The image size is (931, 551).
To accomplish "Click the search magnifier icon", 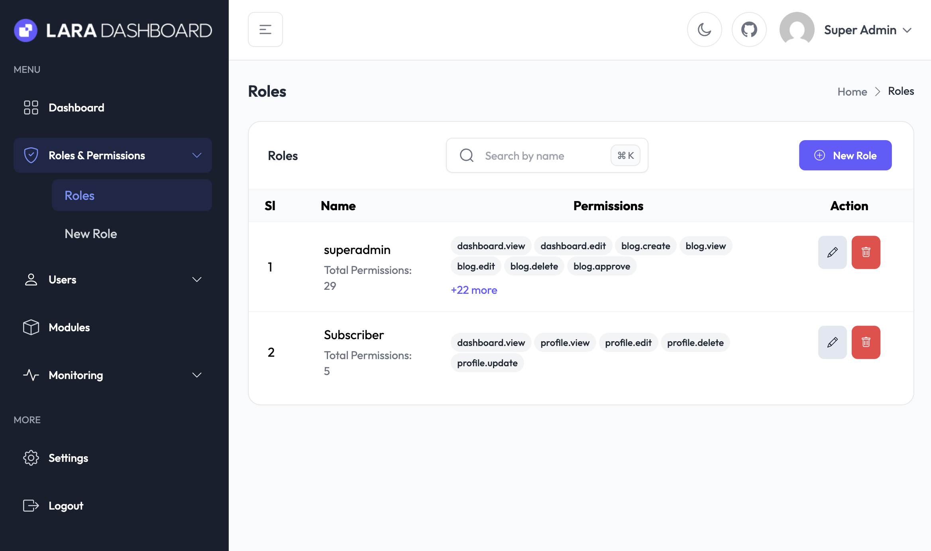I will (x=466, y=155).
